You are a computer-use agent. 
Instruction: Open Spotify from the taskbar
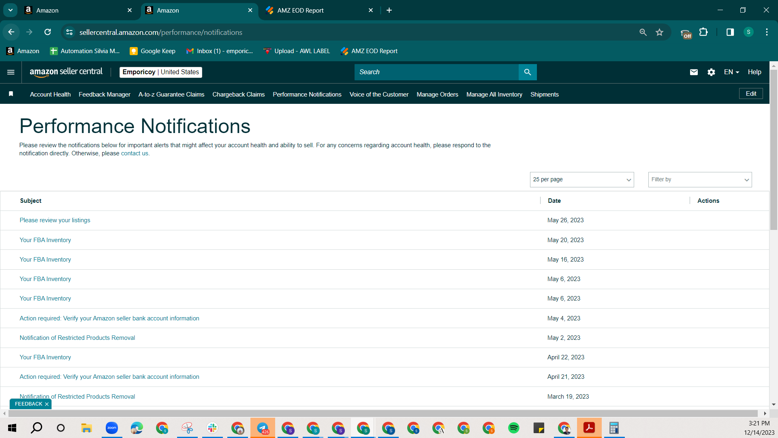click(x=514, y=428)
